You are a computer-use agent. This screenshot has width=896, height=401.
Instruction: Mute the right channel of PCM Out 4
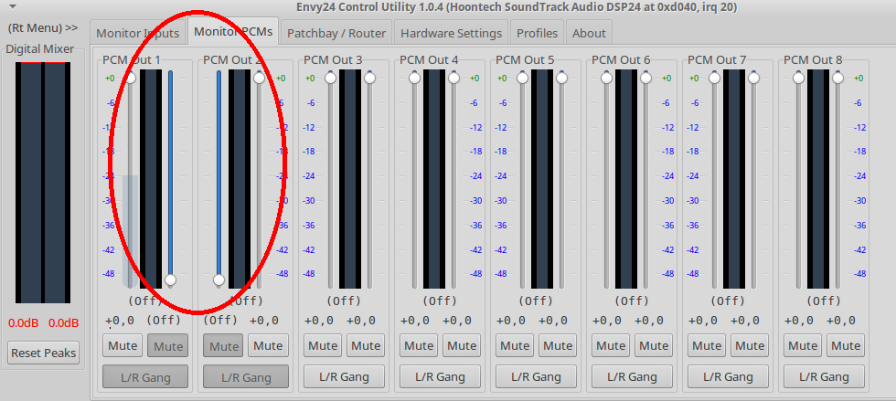462,345
